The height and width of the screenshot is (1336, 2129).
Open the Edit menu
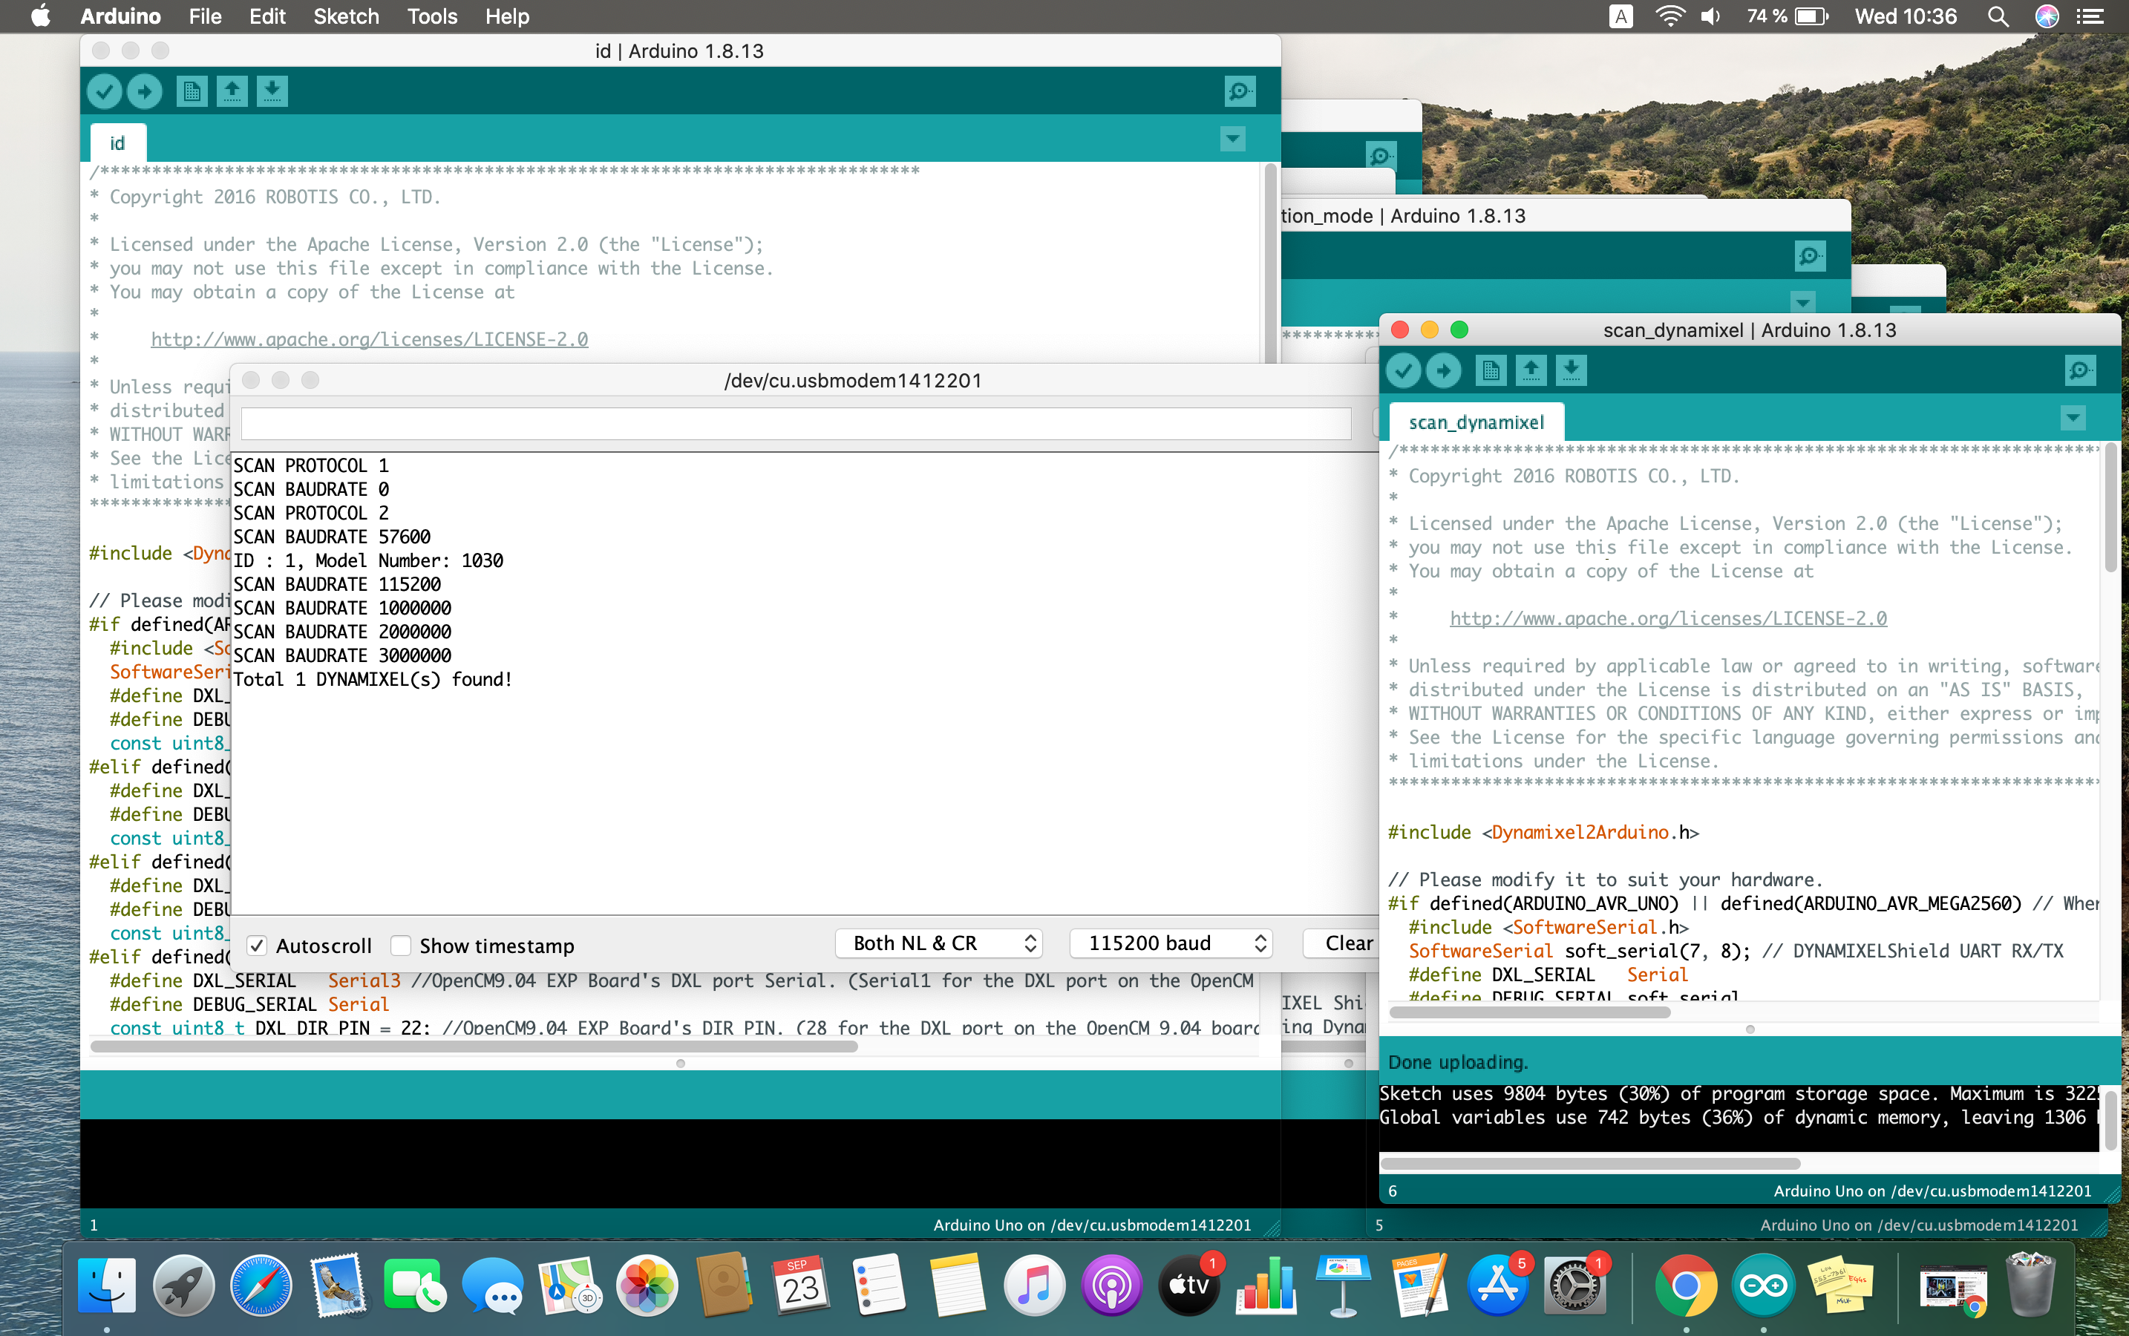pos(267,16)
